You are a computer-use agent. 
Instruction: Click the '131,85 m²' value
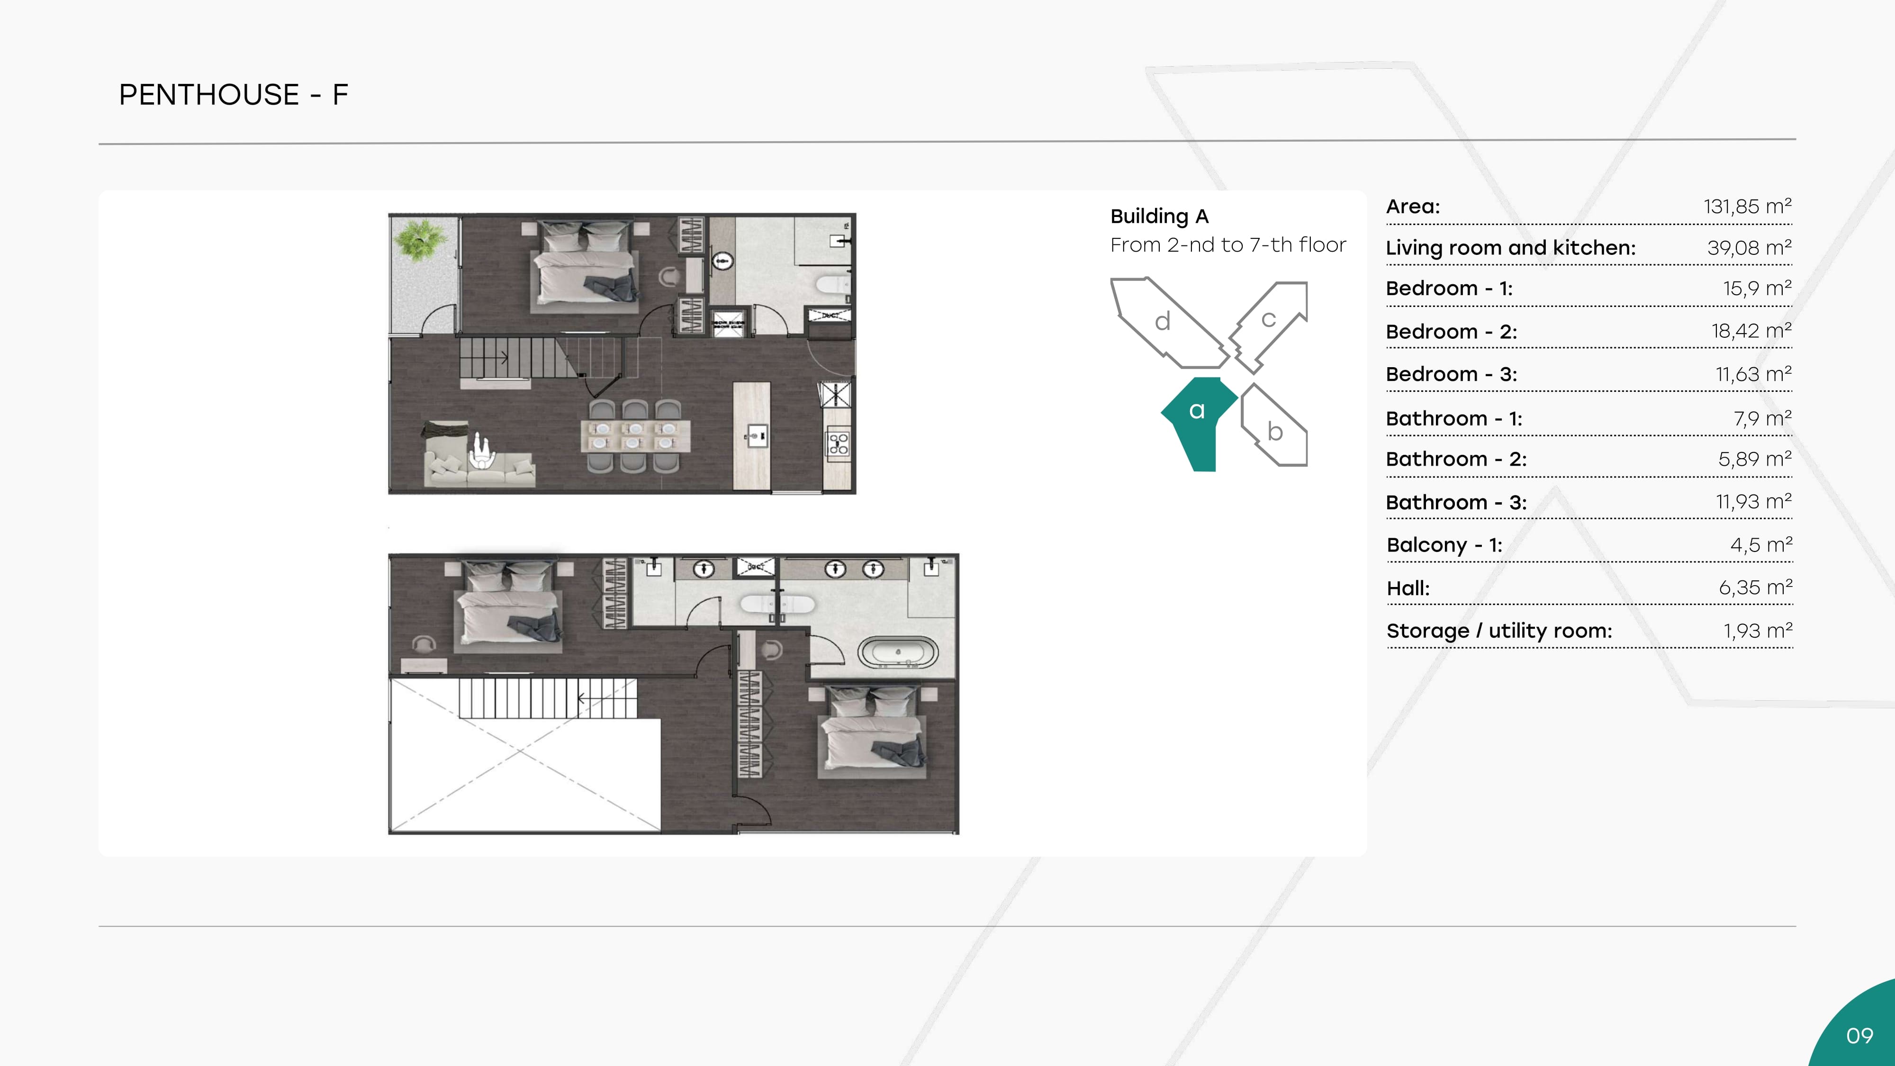1748,206
